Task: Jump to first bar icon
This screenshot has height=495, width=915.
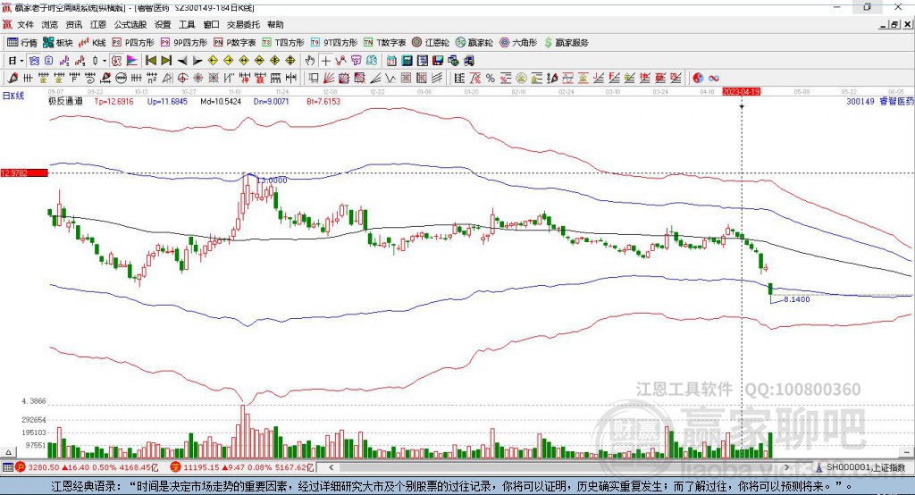Action: click(150, 61)
